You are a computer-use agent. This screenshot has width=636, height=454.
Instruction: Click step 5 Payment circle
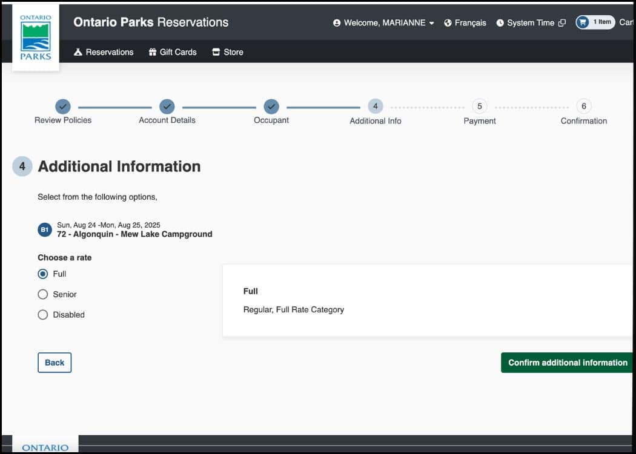click(x=480, y=106)
